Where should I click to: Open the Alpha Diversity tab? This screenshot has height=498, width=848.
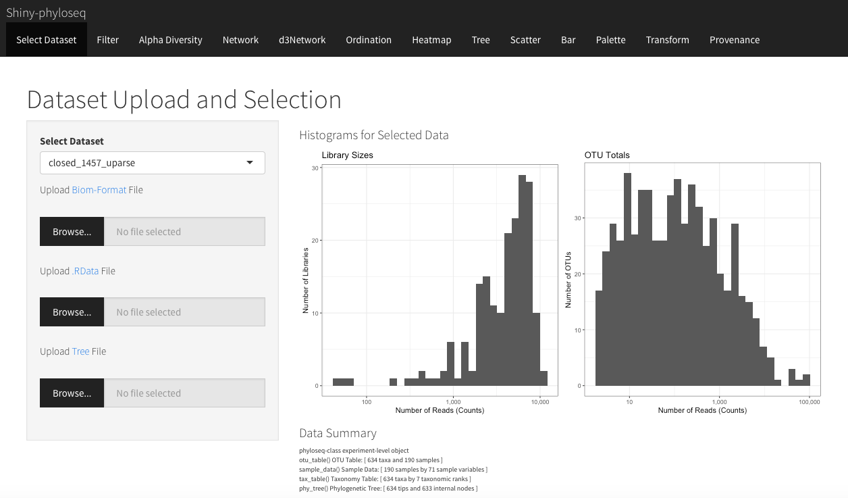pyautogui.click(x=171, y=40)
